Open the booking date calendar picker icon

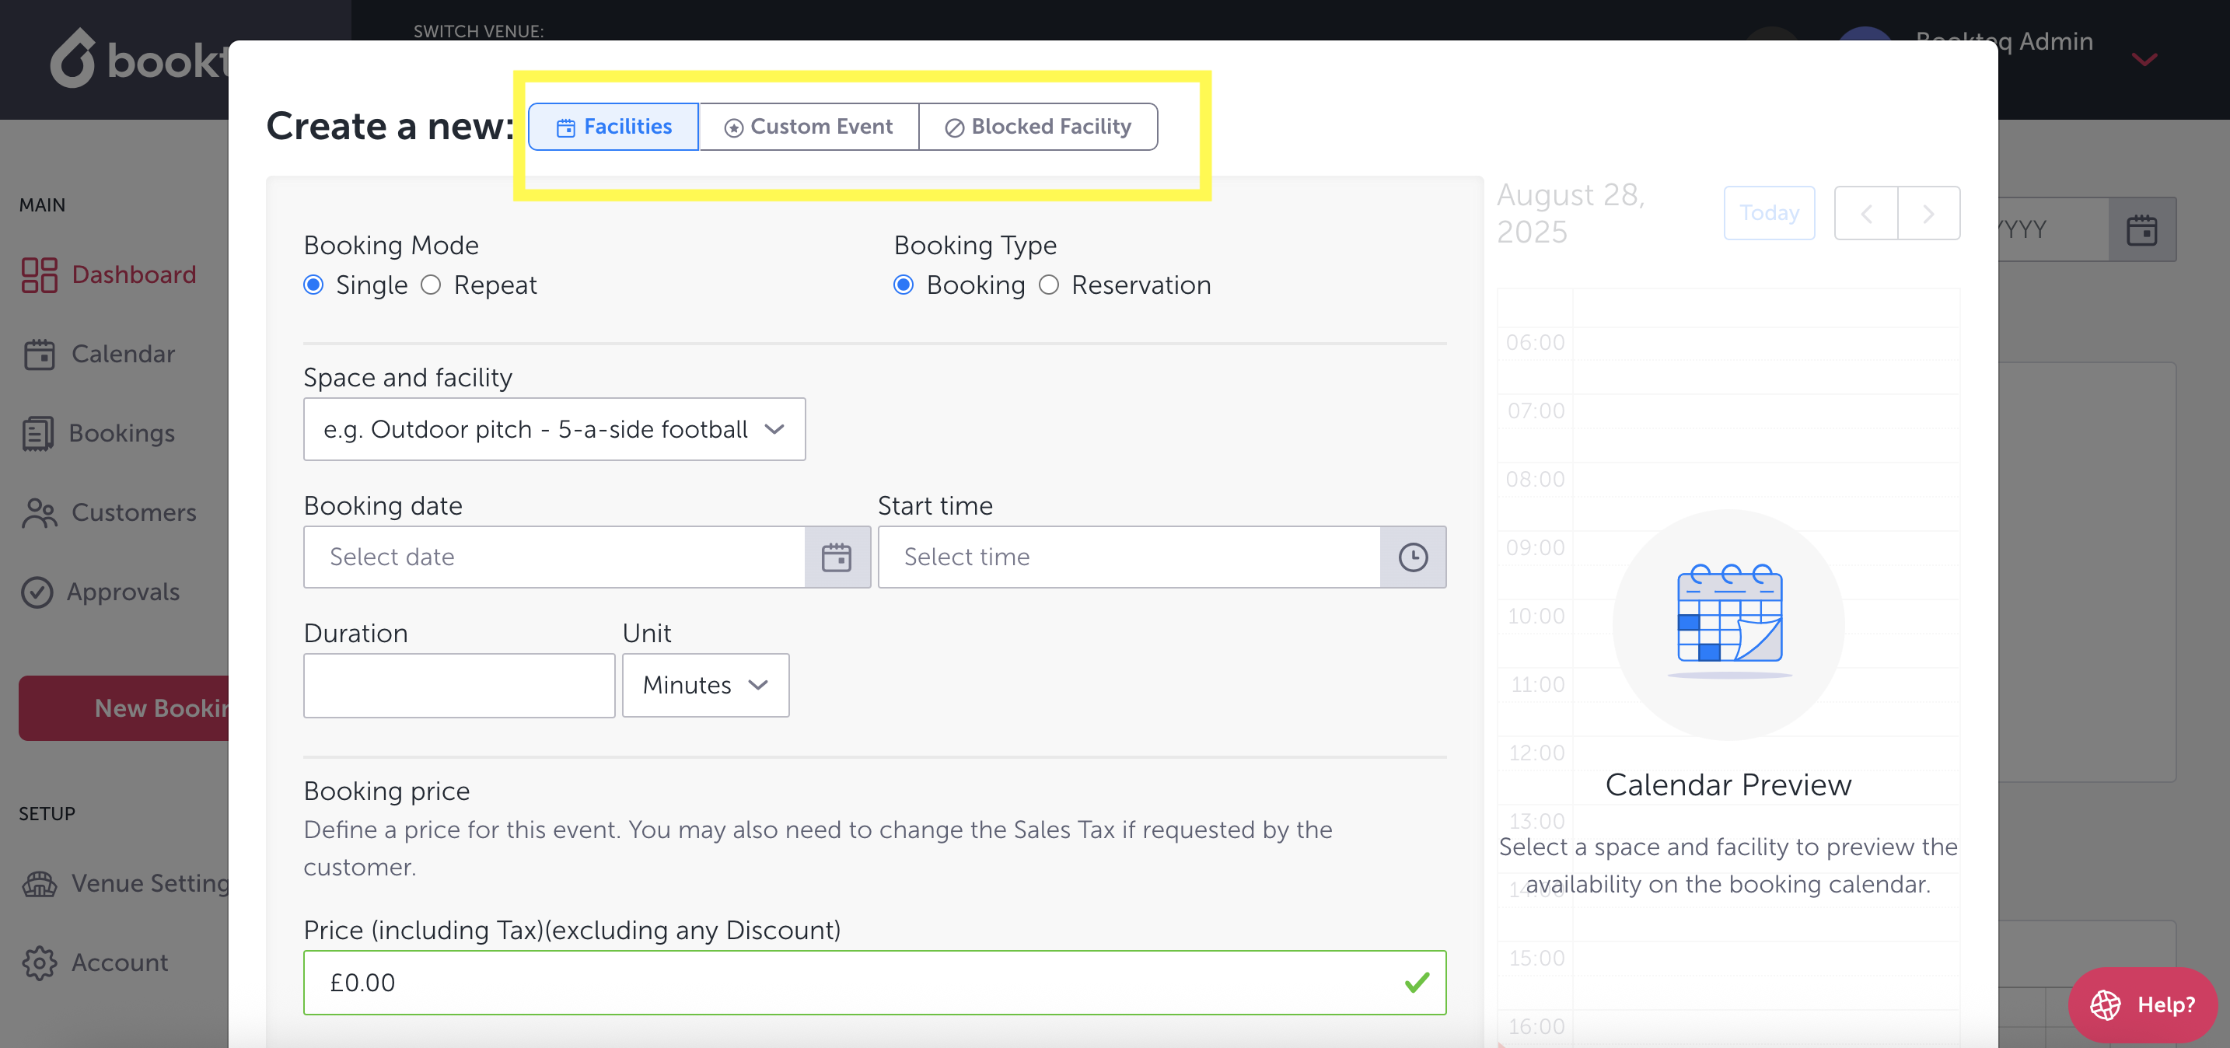pos(837,557)
